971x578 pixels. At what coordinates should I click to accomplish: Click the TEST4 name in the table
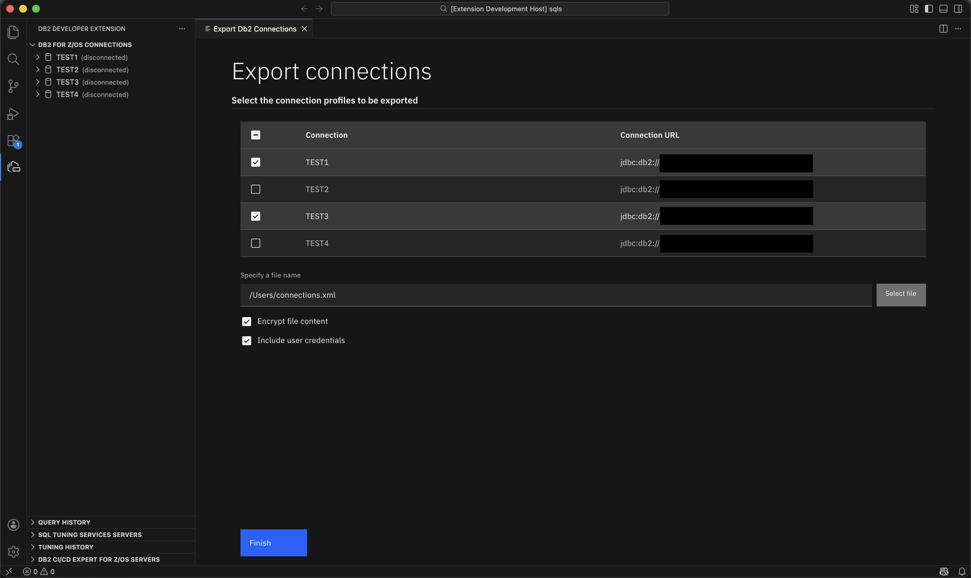click(x=317, y=243)
